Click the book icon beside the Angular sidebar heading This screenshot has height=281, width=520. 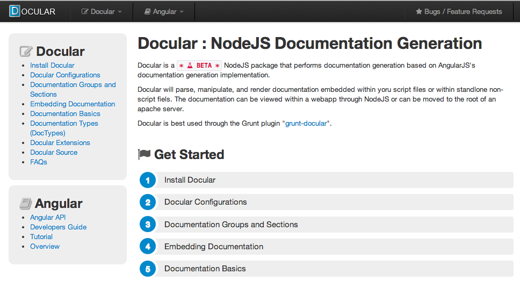[26, 204]
